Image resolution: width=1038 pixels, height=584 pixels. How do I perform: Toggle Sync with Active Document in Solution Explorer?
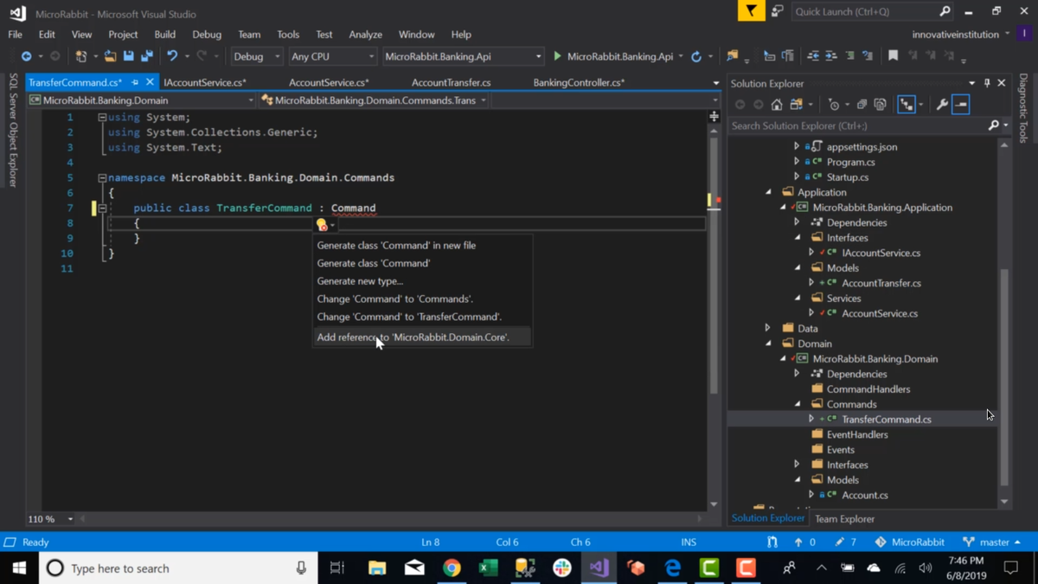(906, 105)
